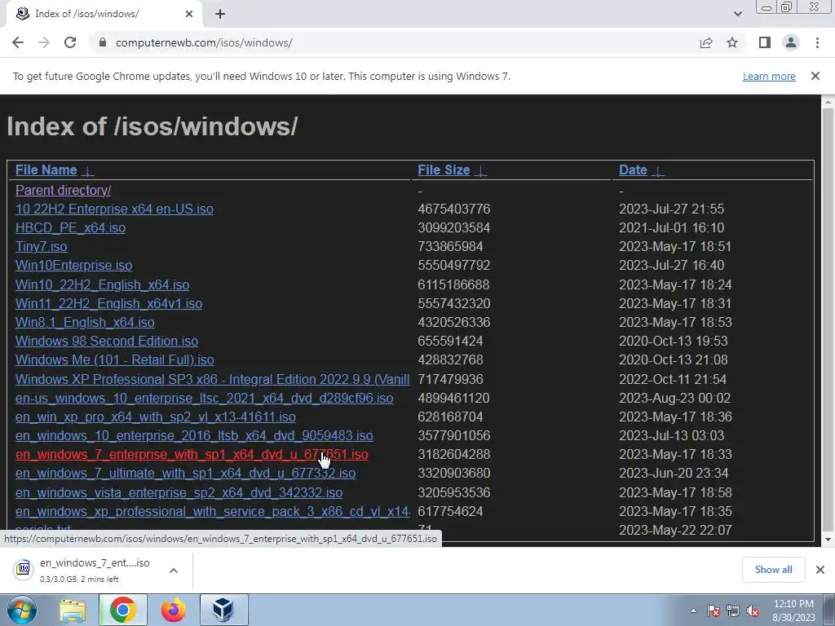Screen dimensions: 835x626
Task: Click the page vertical scrollbar
Action: [x=828, y=320]
